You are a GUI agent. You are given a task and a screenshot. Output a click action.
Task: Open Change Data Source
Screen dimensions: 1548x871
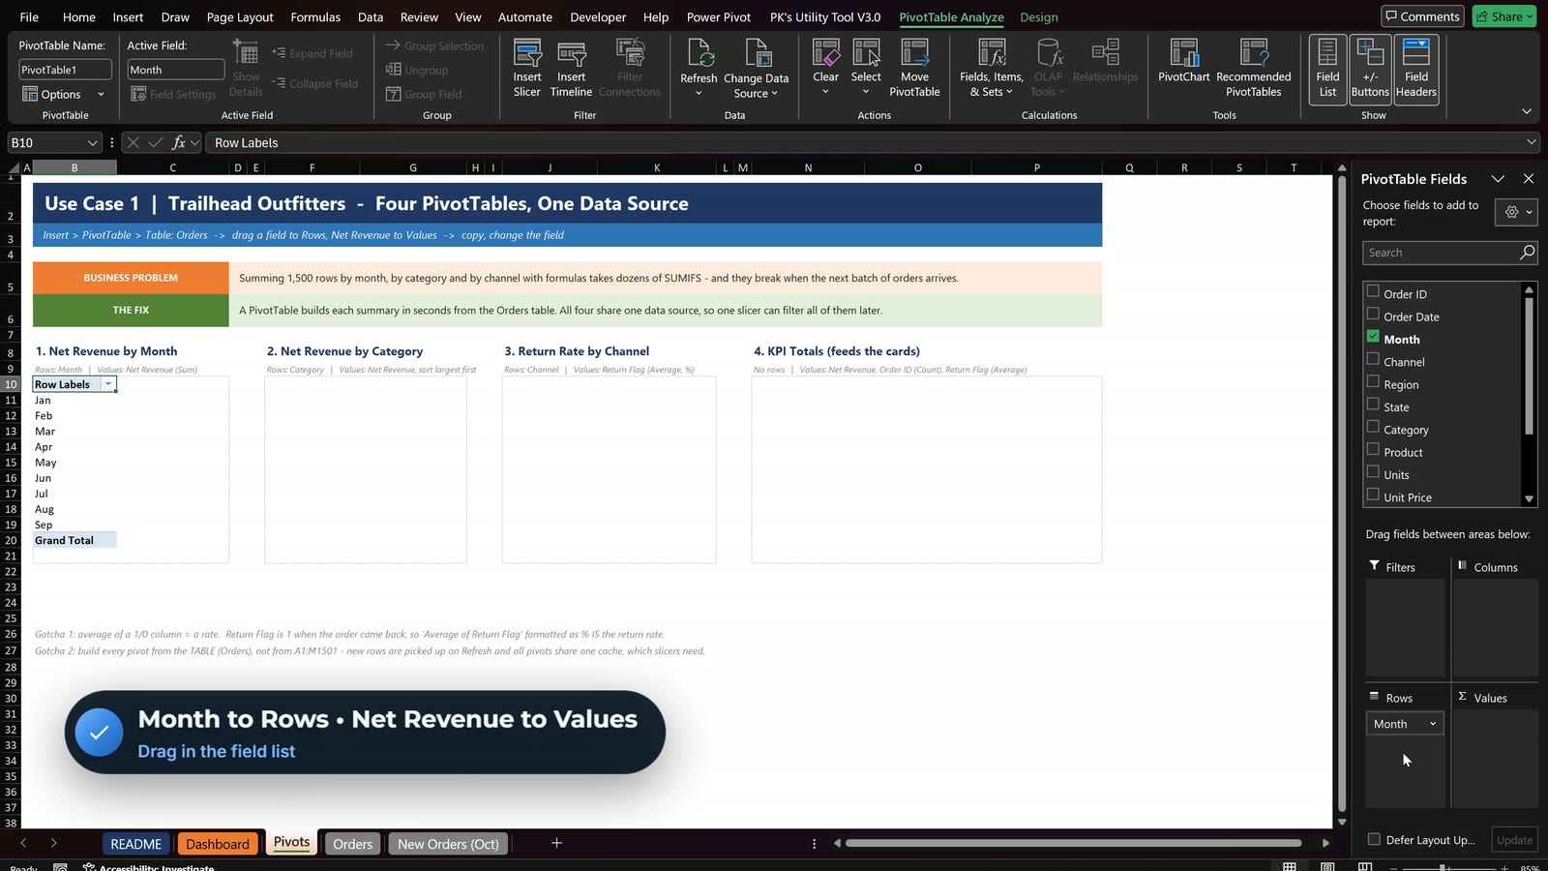[x=756, y=68]
